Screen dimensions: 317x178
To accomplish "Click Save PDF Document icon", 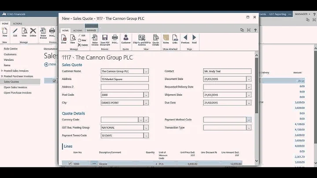I will (105, 40).
